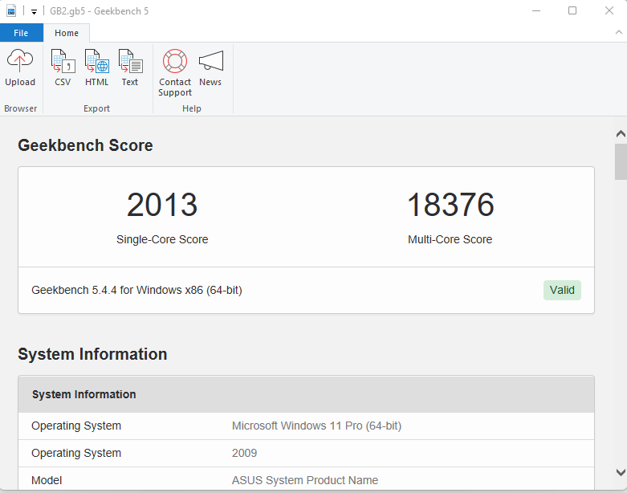Click the scrollbar down arrow
Image resolution: width=627 pixels, height=493 pixels.
tap(621, 472)
